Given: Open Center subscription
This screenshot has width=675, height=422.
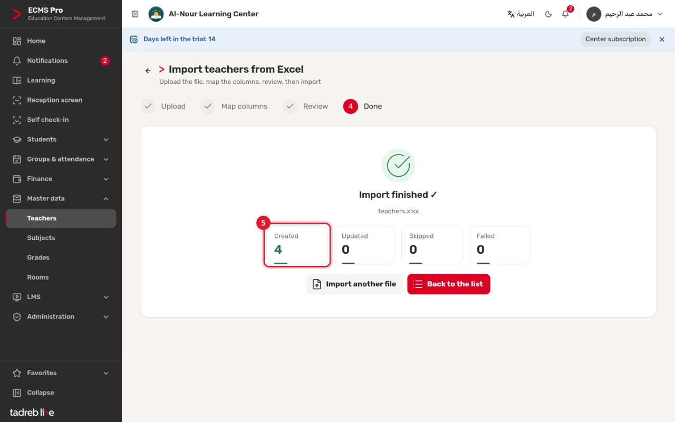Looking at the screenshot, I should 615,39.
